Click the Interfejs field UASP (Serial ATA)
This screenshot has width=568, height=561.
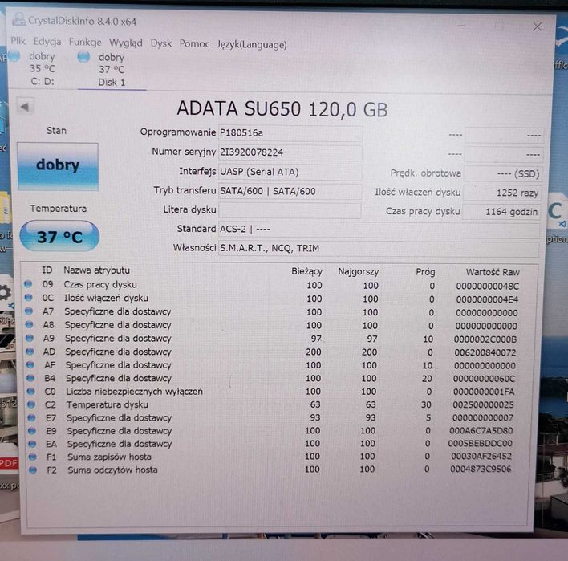pyautogui.click(x=290, y=172)
